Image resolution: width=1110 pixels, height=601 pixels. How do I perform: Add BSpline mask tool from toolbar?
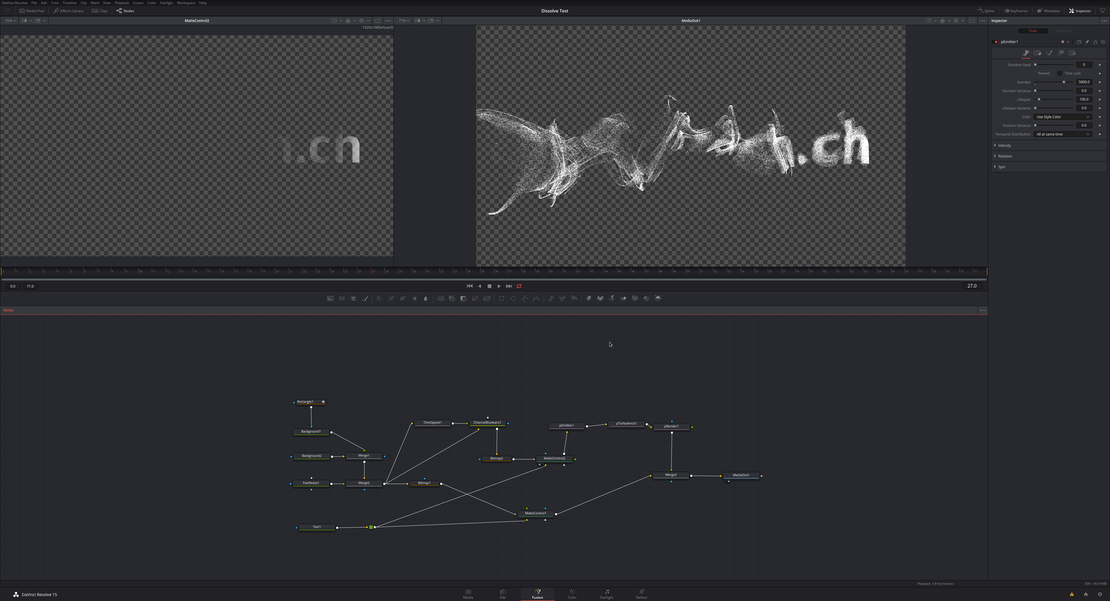point(536,298)
